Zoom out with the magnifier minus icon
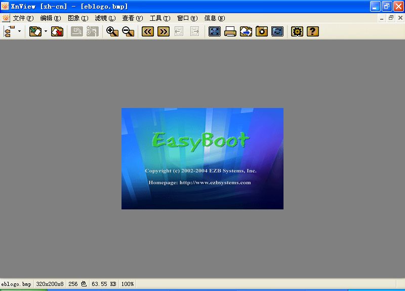 coord(128,31)
